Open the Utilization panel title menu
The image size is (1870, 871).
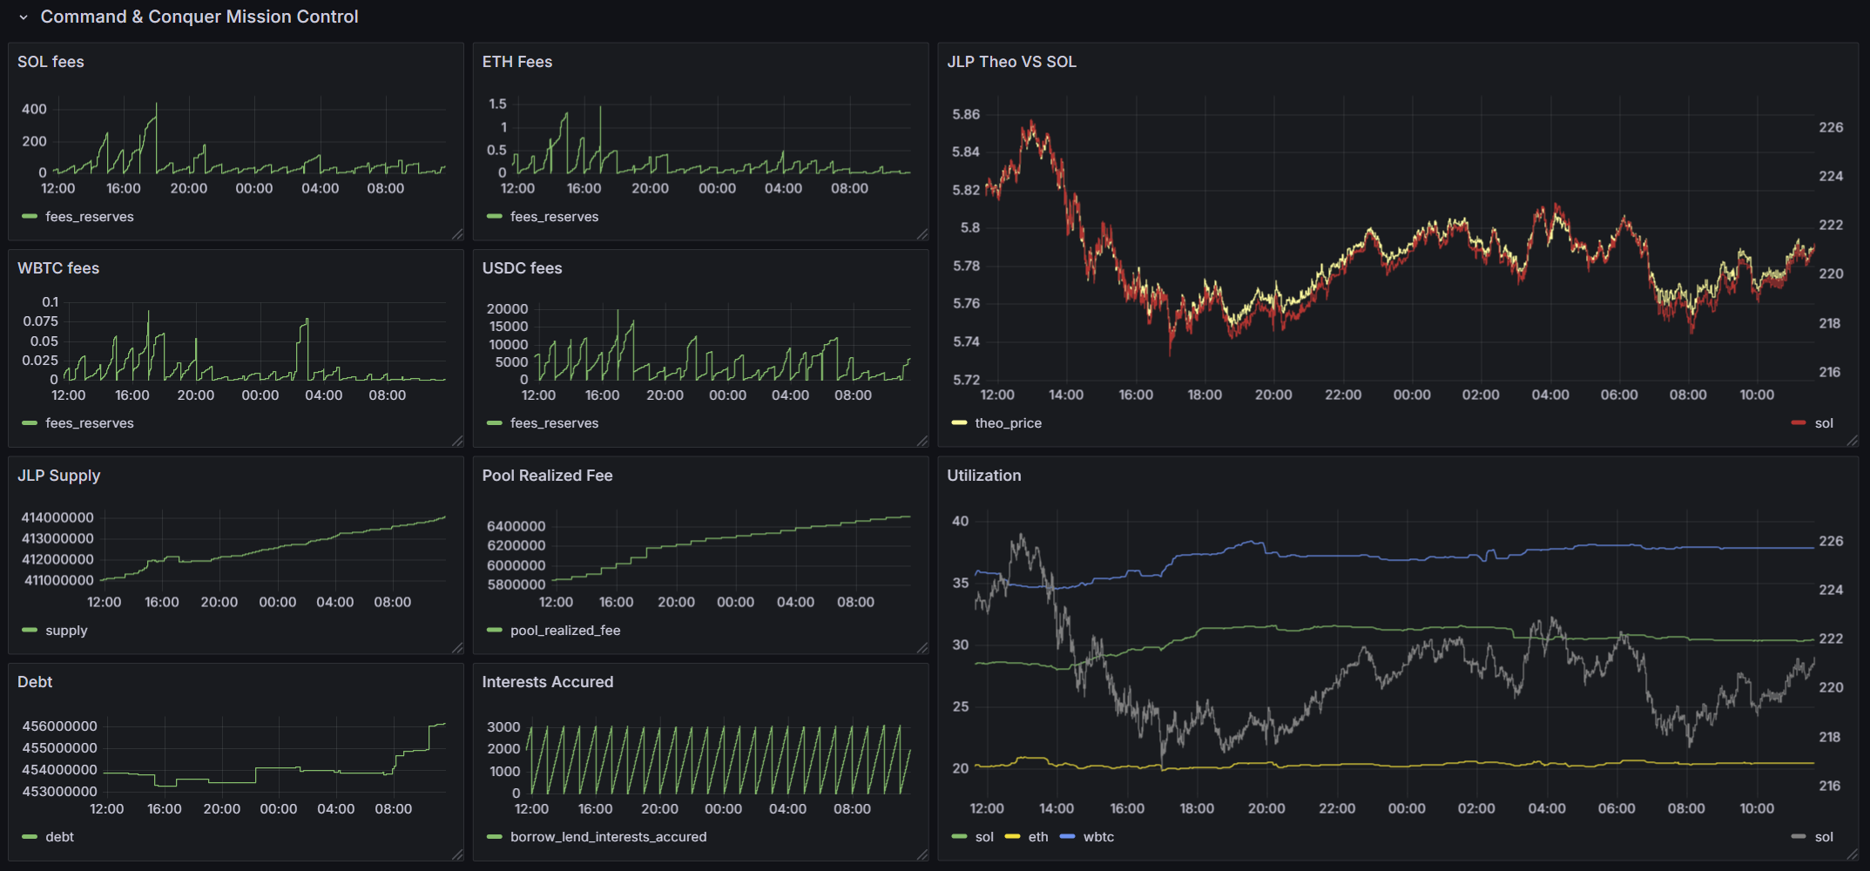click(983, 476)
